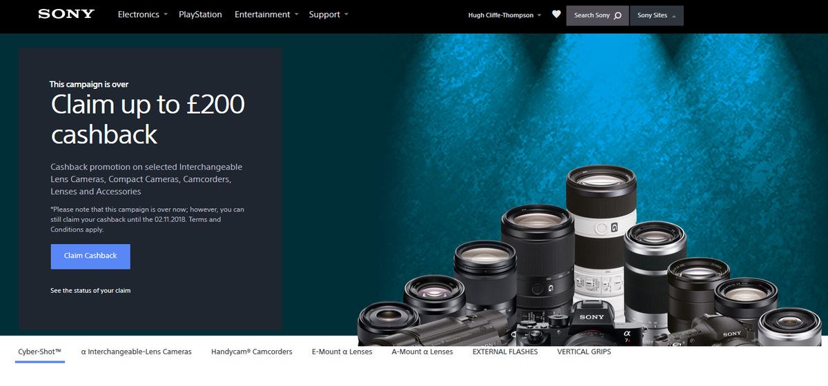Show the External Flashes tab
Viewport: 828px width, 386px height.
pos(504,352)
